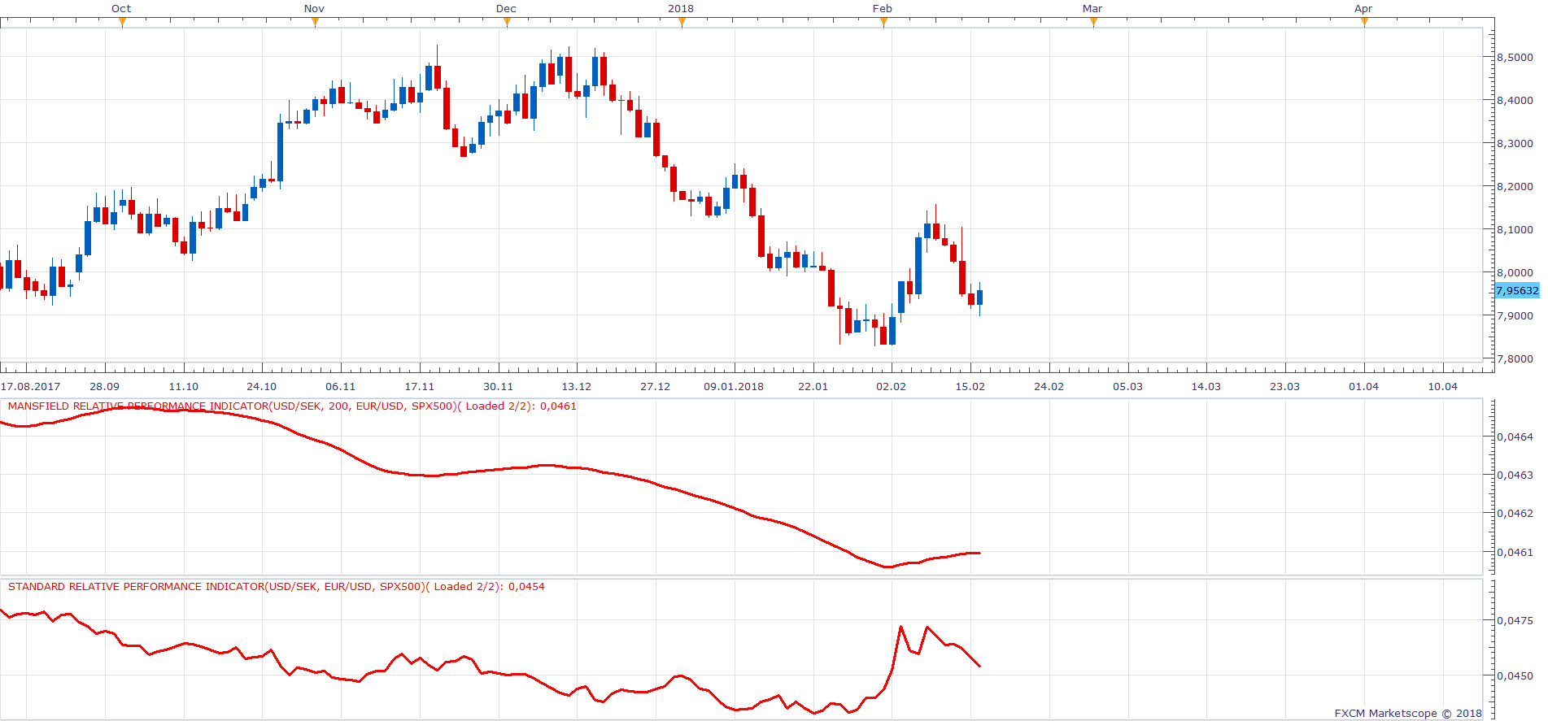Click the 13.12 date axis label
Screen dimensions: 1548x721
[577, 386]
